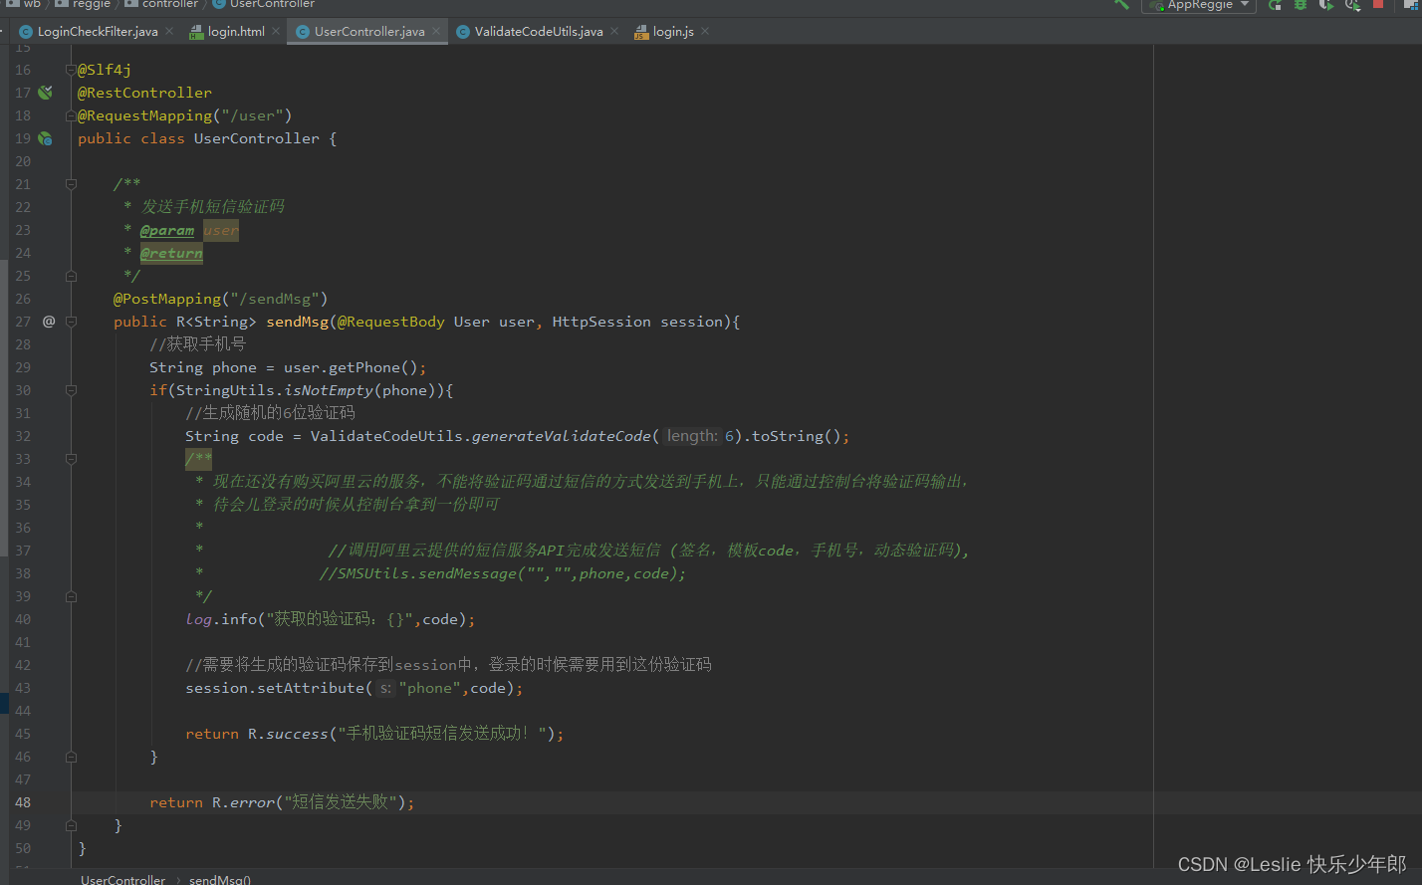Open the AppReggie run configuration dropdown
The width and height of the screenshot is (1422, 885).
(x=1198, y=5)
